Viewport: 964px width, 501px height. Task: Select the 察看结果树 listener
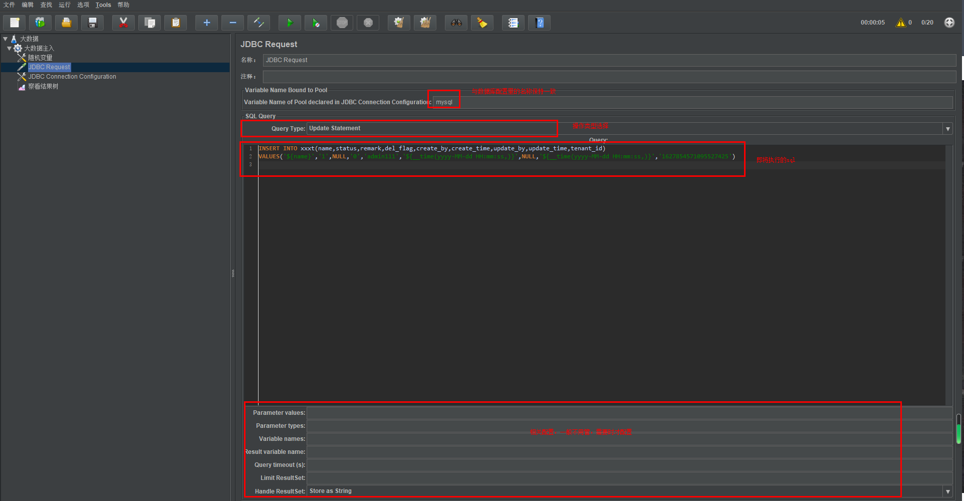tap(43, 86)
